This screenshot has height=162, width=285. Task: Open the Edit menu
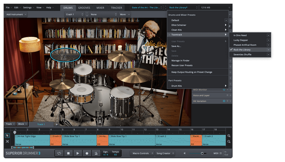[18, 8]
